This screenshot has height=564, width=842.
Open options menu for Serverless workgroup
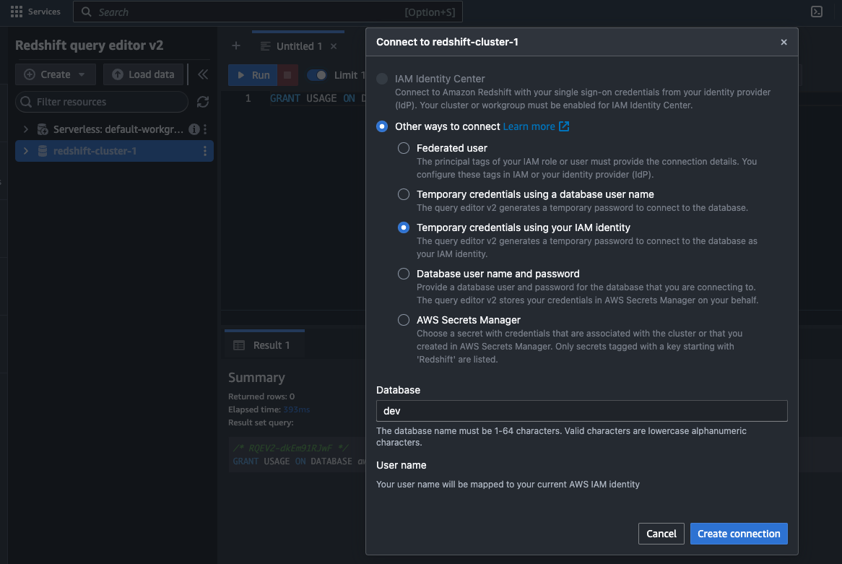point(205,129)
